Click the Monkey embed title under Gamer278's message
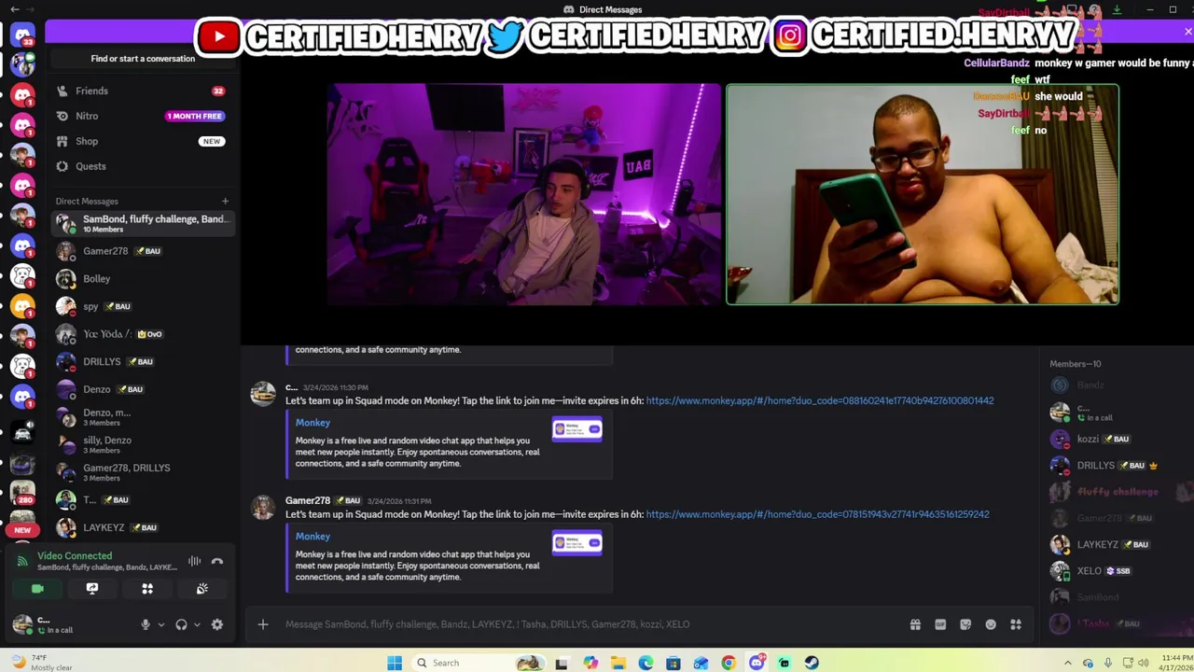 pyautogui.click(x=312, y=537)
